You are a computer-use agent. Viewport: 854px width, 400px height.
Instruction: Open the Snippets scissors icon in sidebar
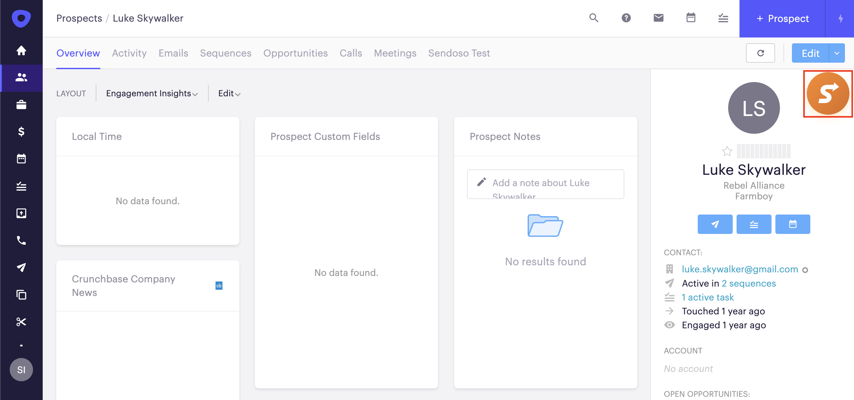tap(21, 322)
